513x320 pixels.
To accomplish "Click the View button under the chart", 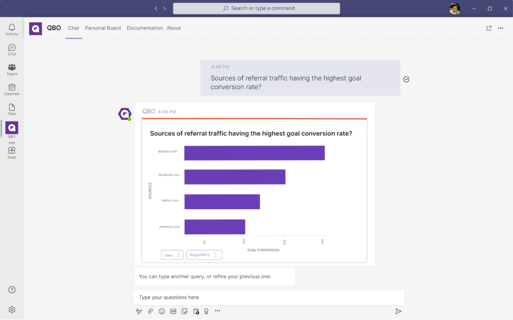I will (x=172, y=255).
